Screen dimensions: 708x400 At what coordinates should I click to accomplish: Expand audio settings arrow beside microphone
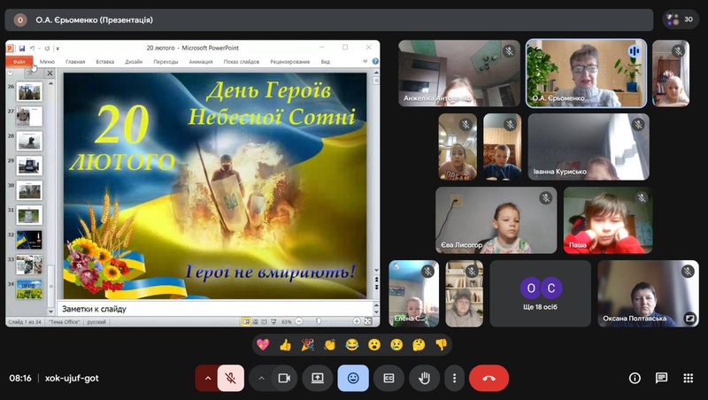pos(208,378)
